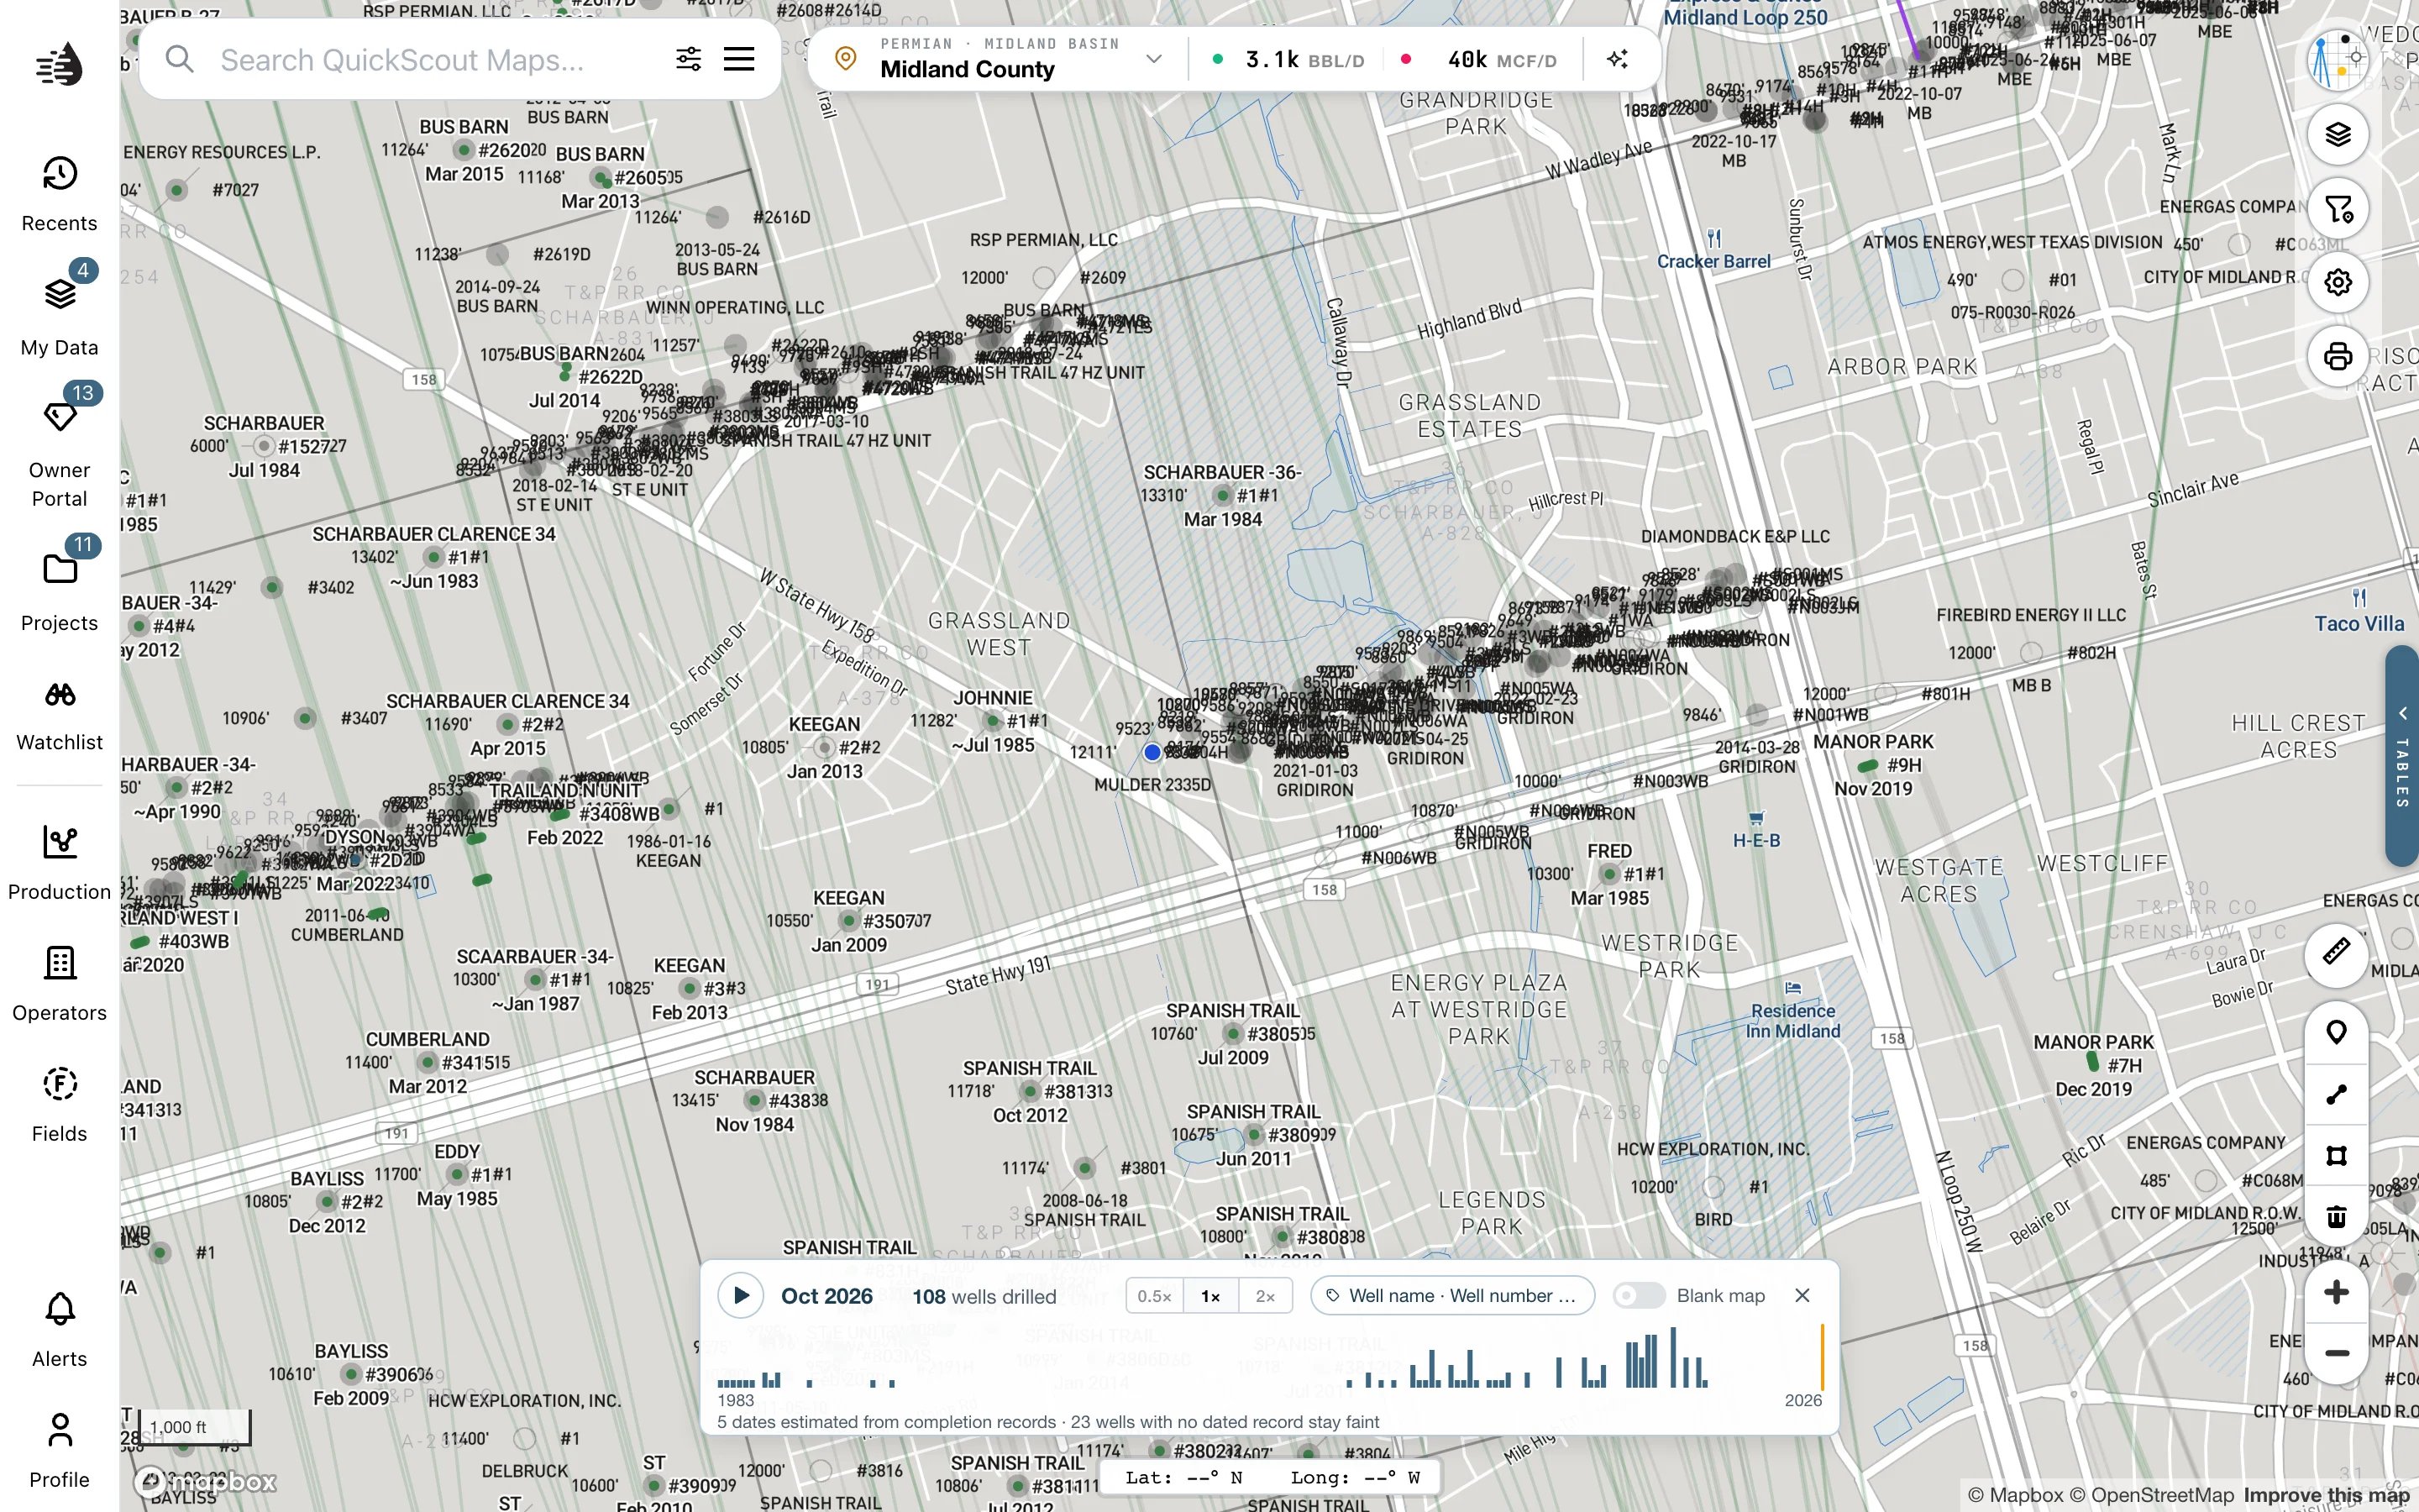Click the AI sparkle icon
2419x1512 pixels.
pos(1618,59)
